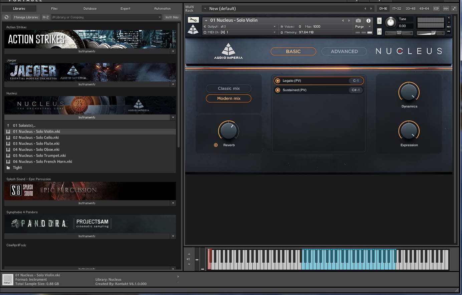Show the aux channel controls in the rack header

coord(446,8)
